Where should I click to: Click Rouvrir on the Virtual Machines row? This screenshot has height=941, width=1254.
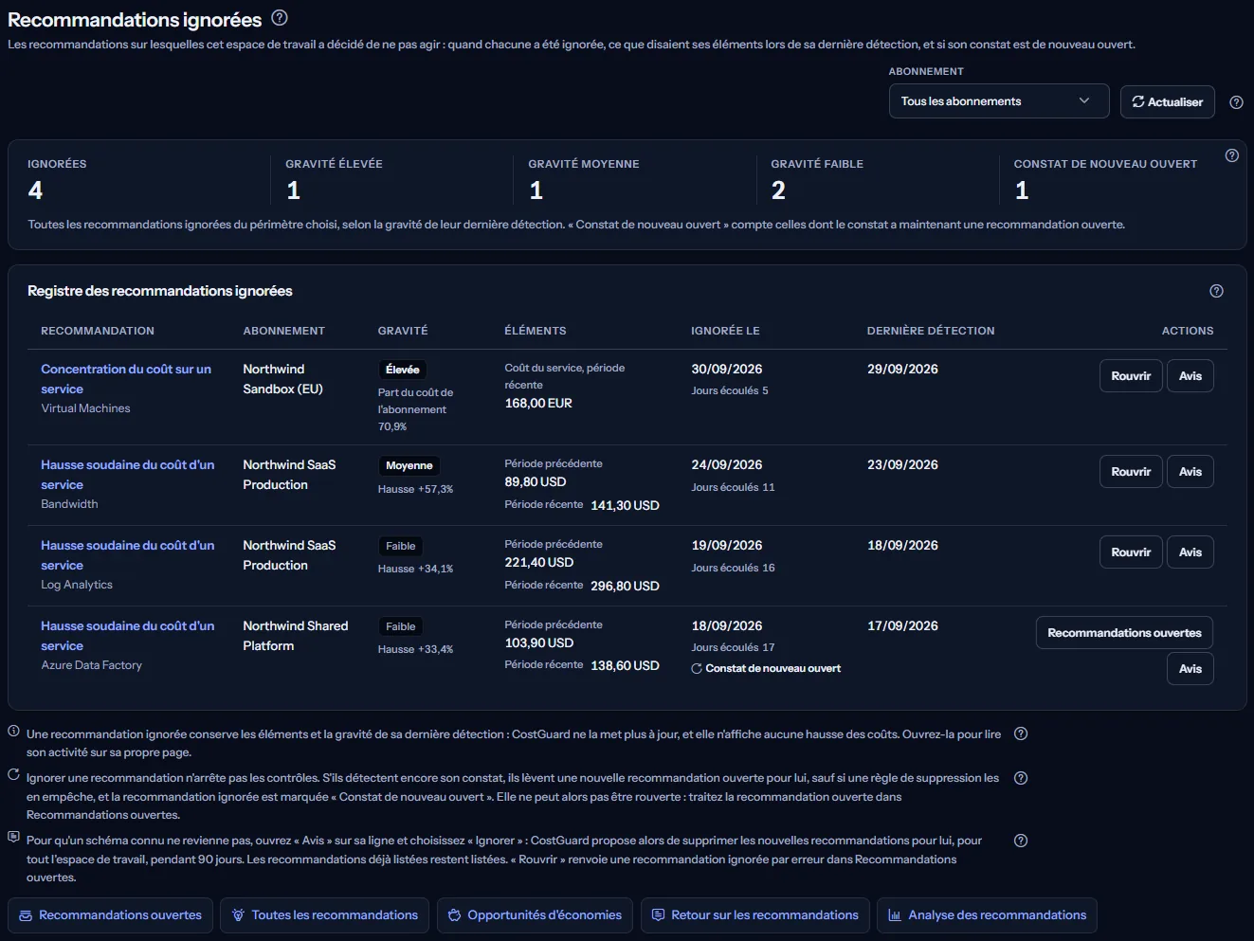[x=1131, y=376]
